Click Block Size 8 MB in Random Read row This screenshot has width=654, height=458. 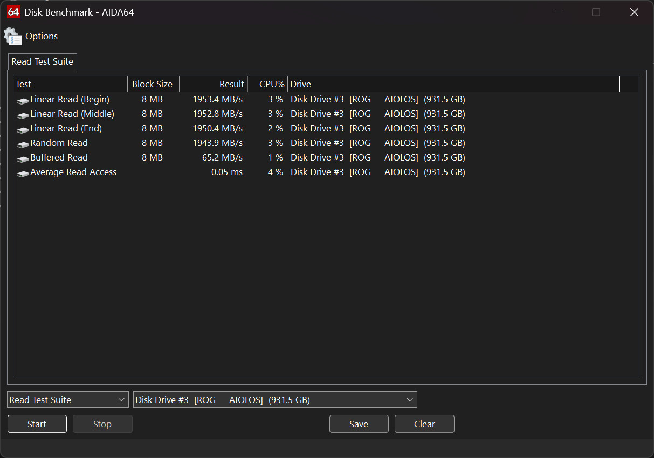tap(152, 143)
